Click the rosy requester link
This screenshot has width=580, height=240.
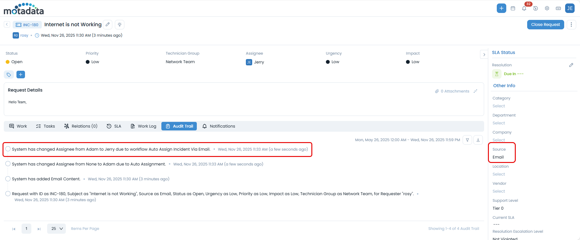click(x=24, y=35)
